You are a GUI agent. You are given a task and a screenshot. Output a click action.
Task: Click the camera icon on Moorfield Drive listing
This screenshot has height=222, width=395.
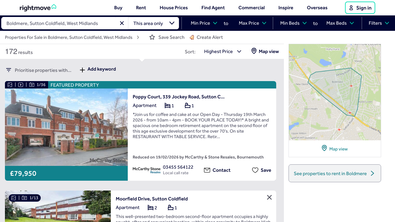coord(24,198)
